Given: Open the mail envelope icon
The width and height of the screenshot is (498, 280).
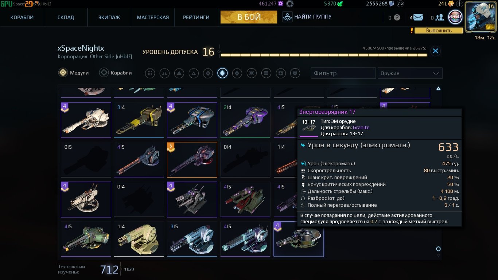Looking at the screenshot, I should coord(418,17).
